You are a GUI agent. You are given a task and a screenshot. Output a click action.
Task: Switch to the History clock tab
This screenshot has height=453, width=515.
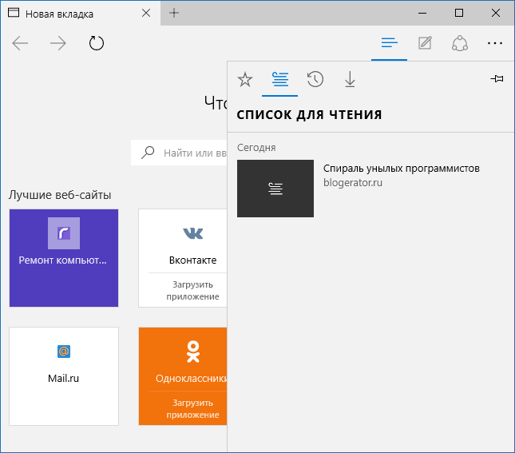pyautogui.click(x=315, y=80)
